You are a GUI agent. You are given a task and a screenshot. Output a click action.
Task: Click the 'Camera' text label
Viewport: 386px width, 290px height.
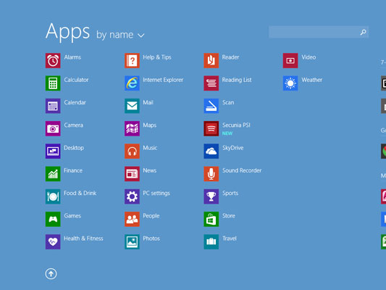(x=74, y=125)
